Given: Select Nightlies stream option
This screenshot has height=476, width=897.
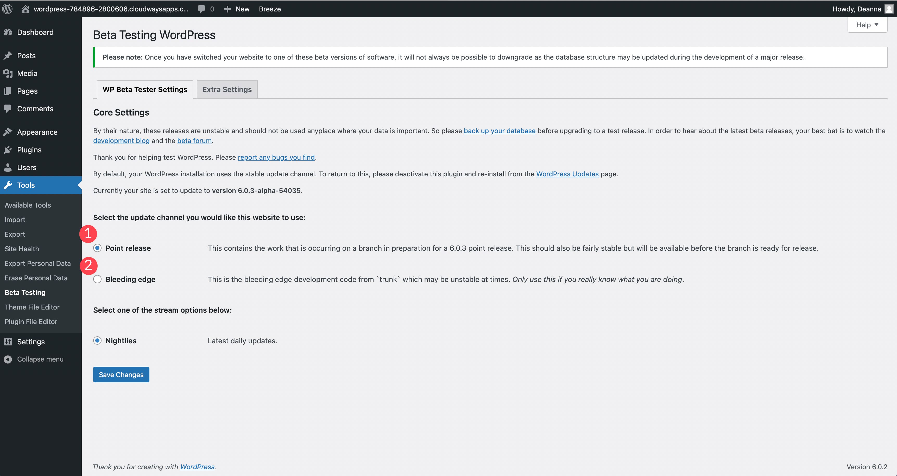Looking at the screenshot, I should [x=97, y=340].
